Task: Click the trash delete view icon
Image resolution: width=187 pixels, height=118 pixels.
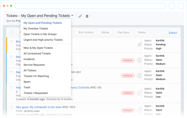Action: 87,16
